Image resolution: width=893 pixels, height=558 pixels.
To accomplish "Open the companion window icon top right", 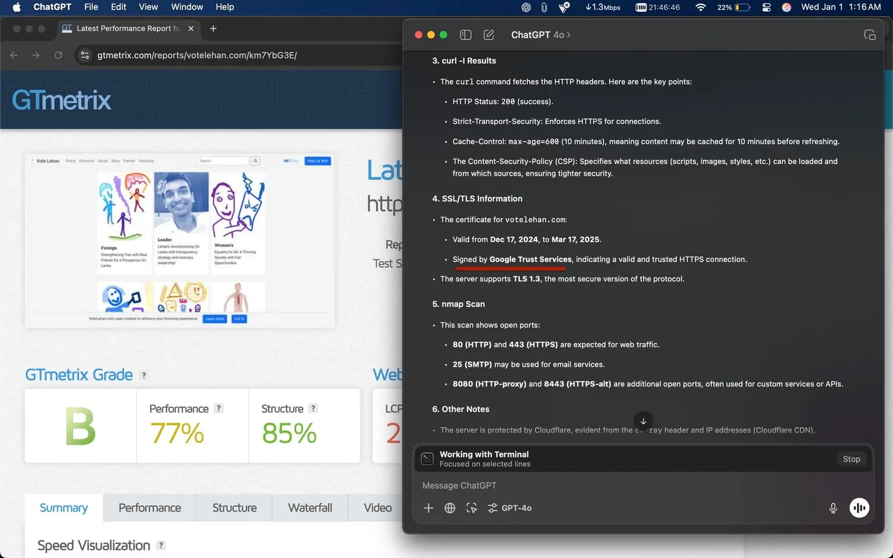I will point(869,35).
